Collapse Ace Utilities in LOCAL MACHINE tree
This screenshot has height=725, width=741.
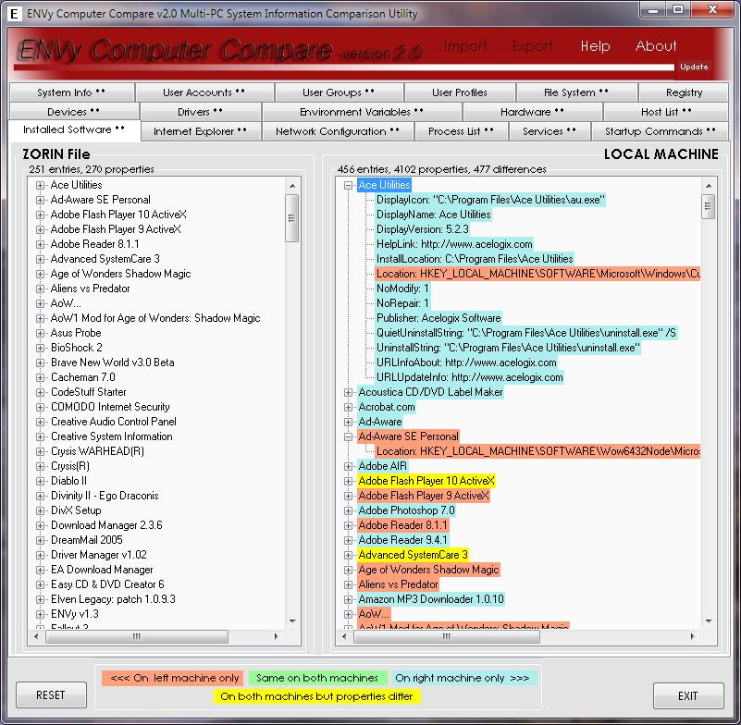tap(348, 185)
